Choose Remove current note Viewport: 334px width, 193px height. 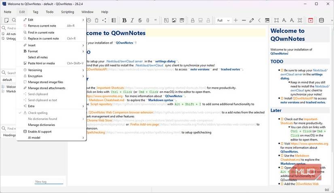51,26
